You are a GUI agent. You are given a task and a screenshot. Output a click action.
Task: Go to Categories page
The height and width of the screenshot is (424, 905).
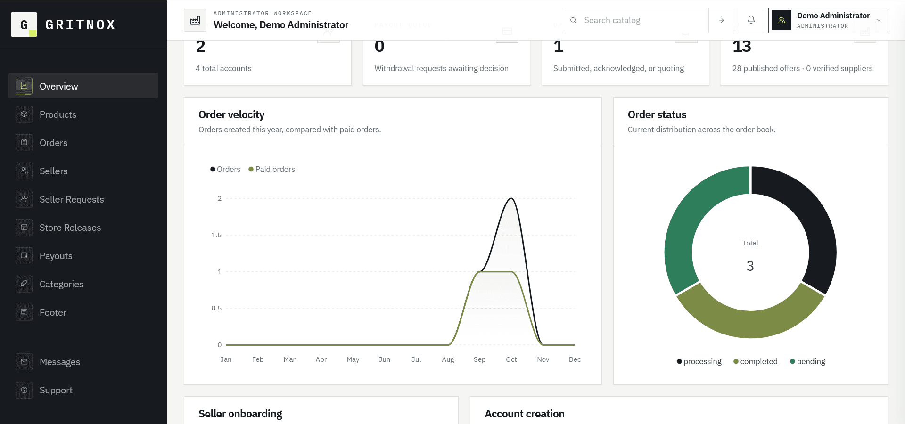click(x=83, y=284)
